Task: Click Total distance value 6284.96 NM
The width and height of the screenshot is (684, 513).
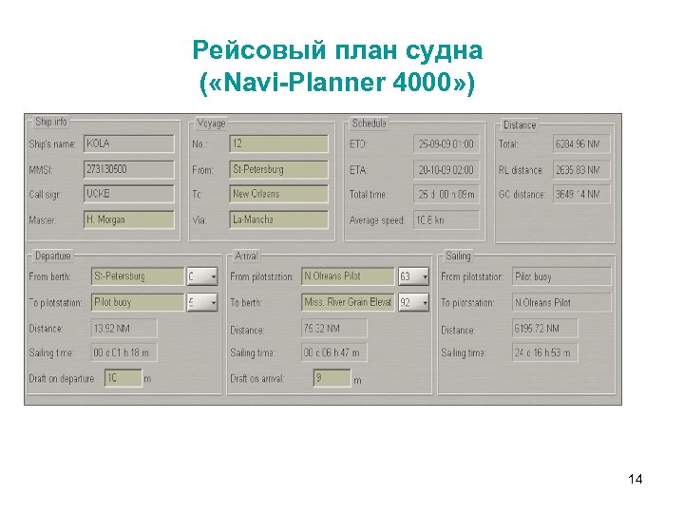Action: [x=581, y=144]
